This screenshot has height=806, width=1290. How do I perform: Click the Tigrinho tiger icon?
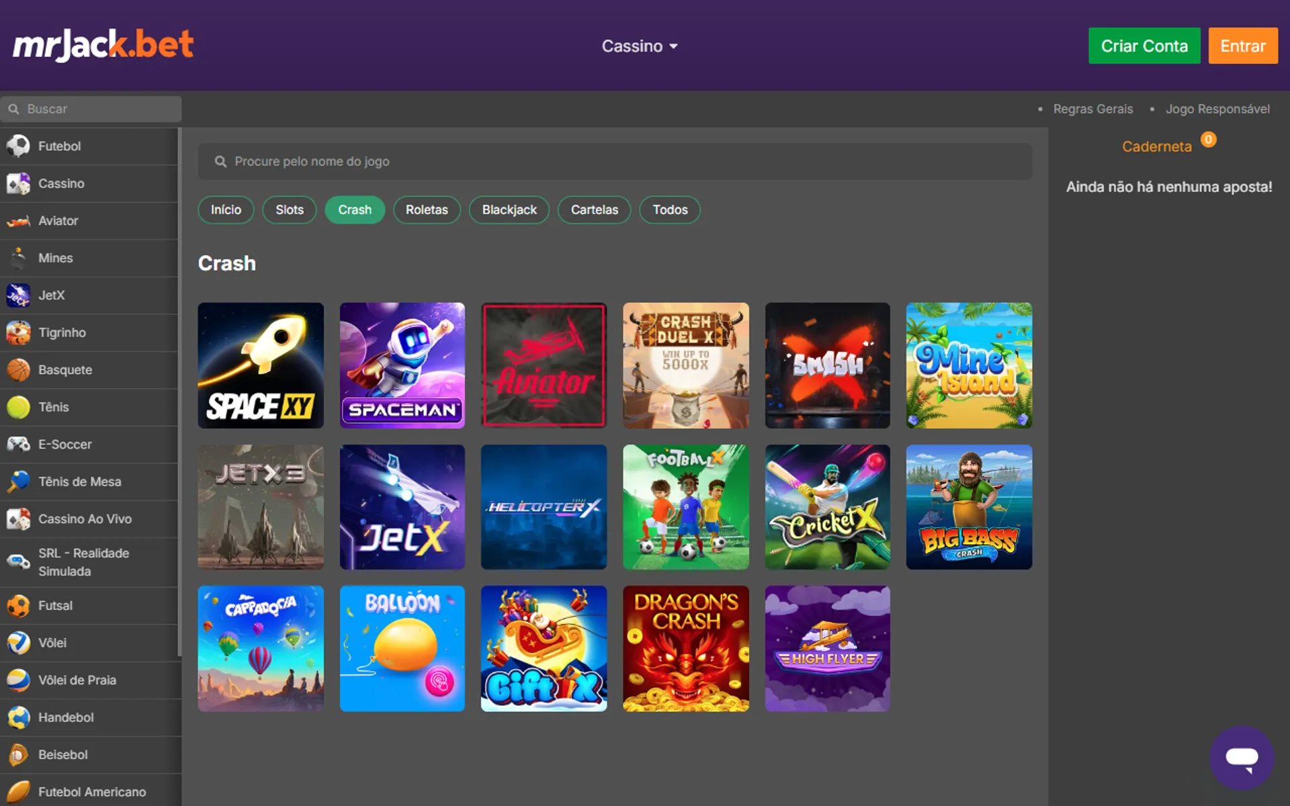[x=18, y=332]
